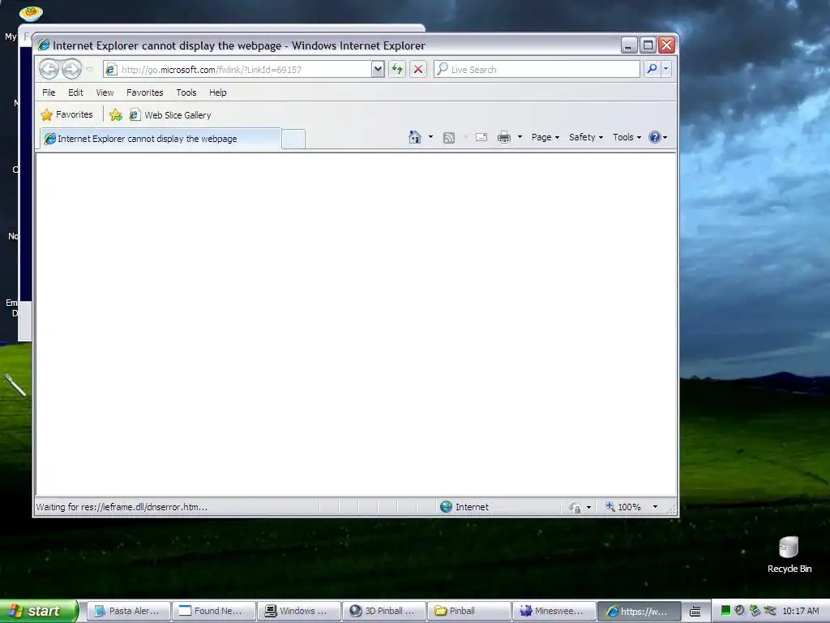Open the Favorites star button panel

click(66, 114)
